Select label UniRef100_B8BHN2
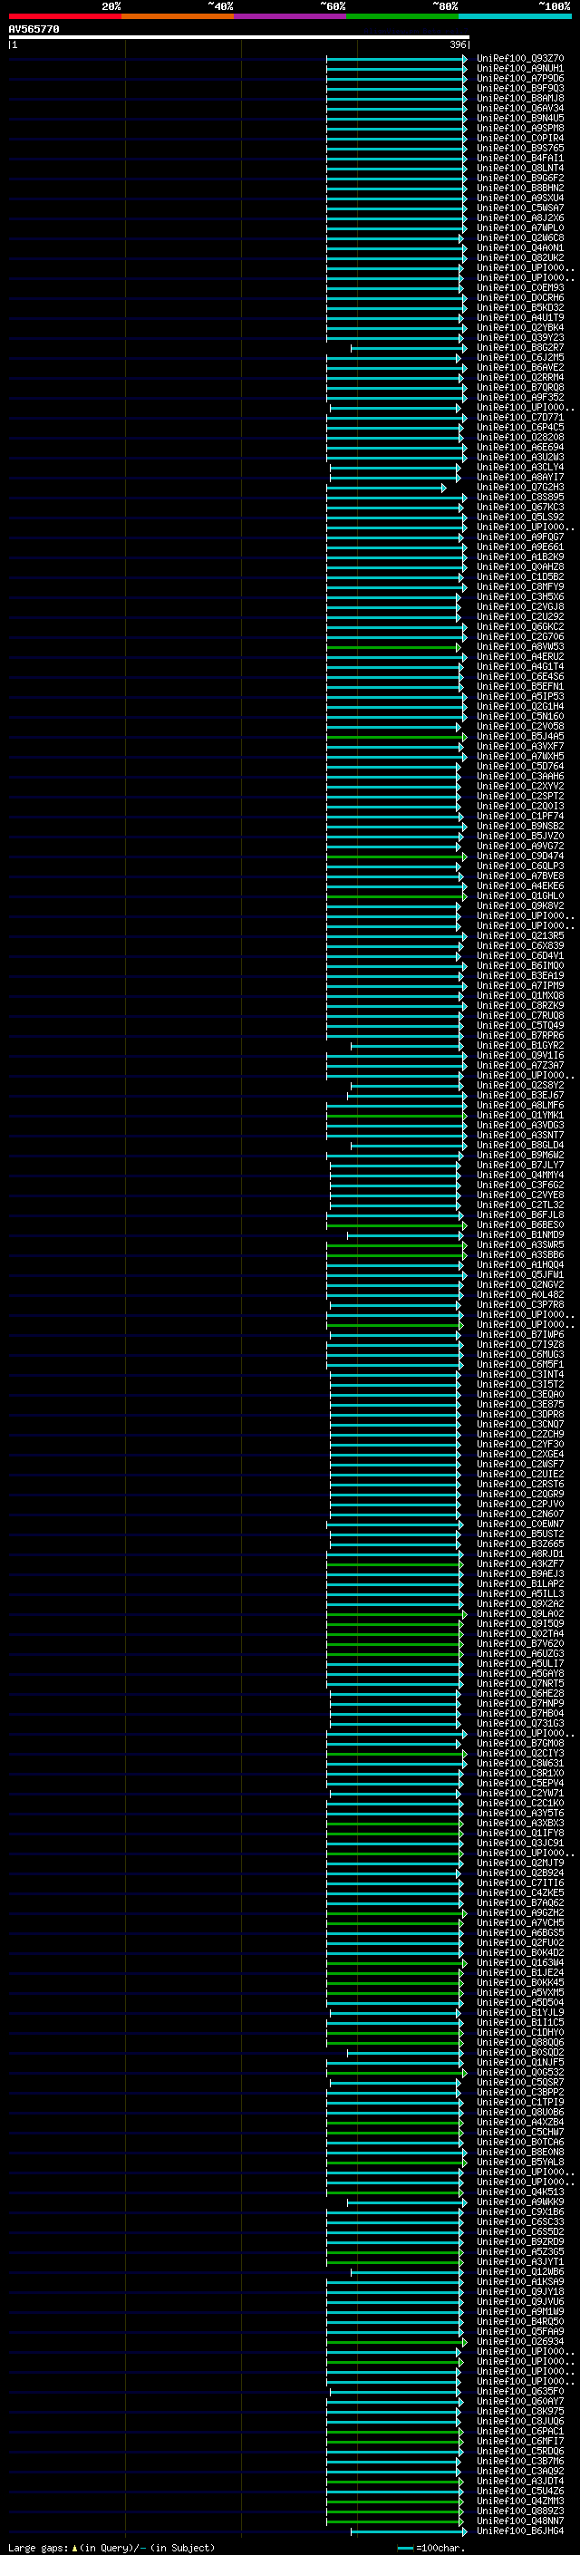The image size is (580, 2555). (520, 188)
